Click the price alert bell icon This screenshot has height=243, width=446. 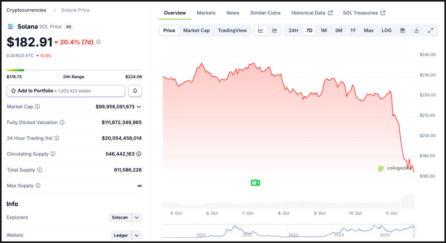tap(135, 91)
